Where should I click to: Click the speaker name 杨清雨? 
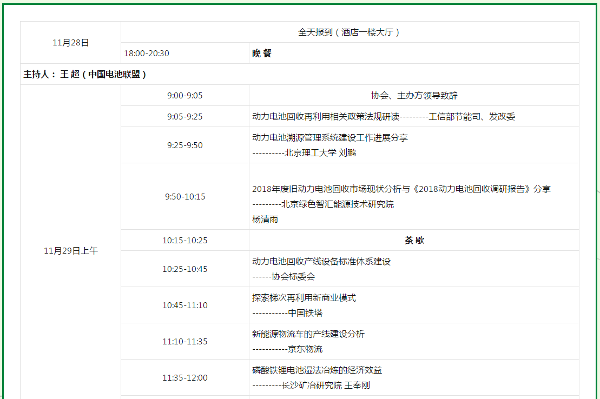(x=265, y=220)
